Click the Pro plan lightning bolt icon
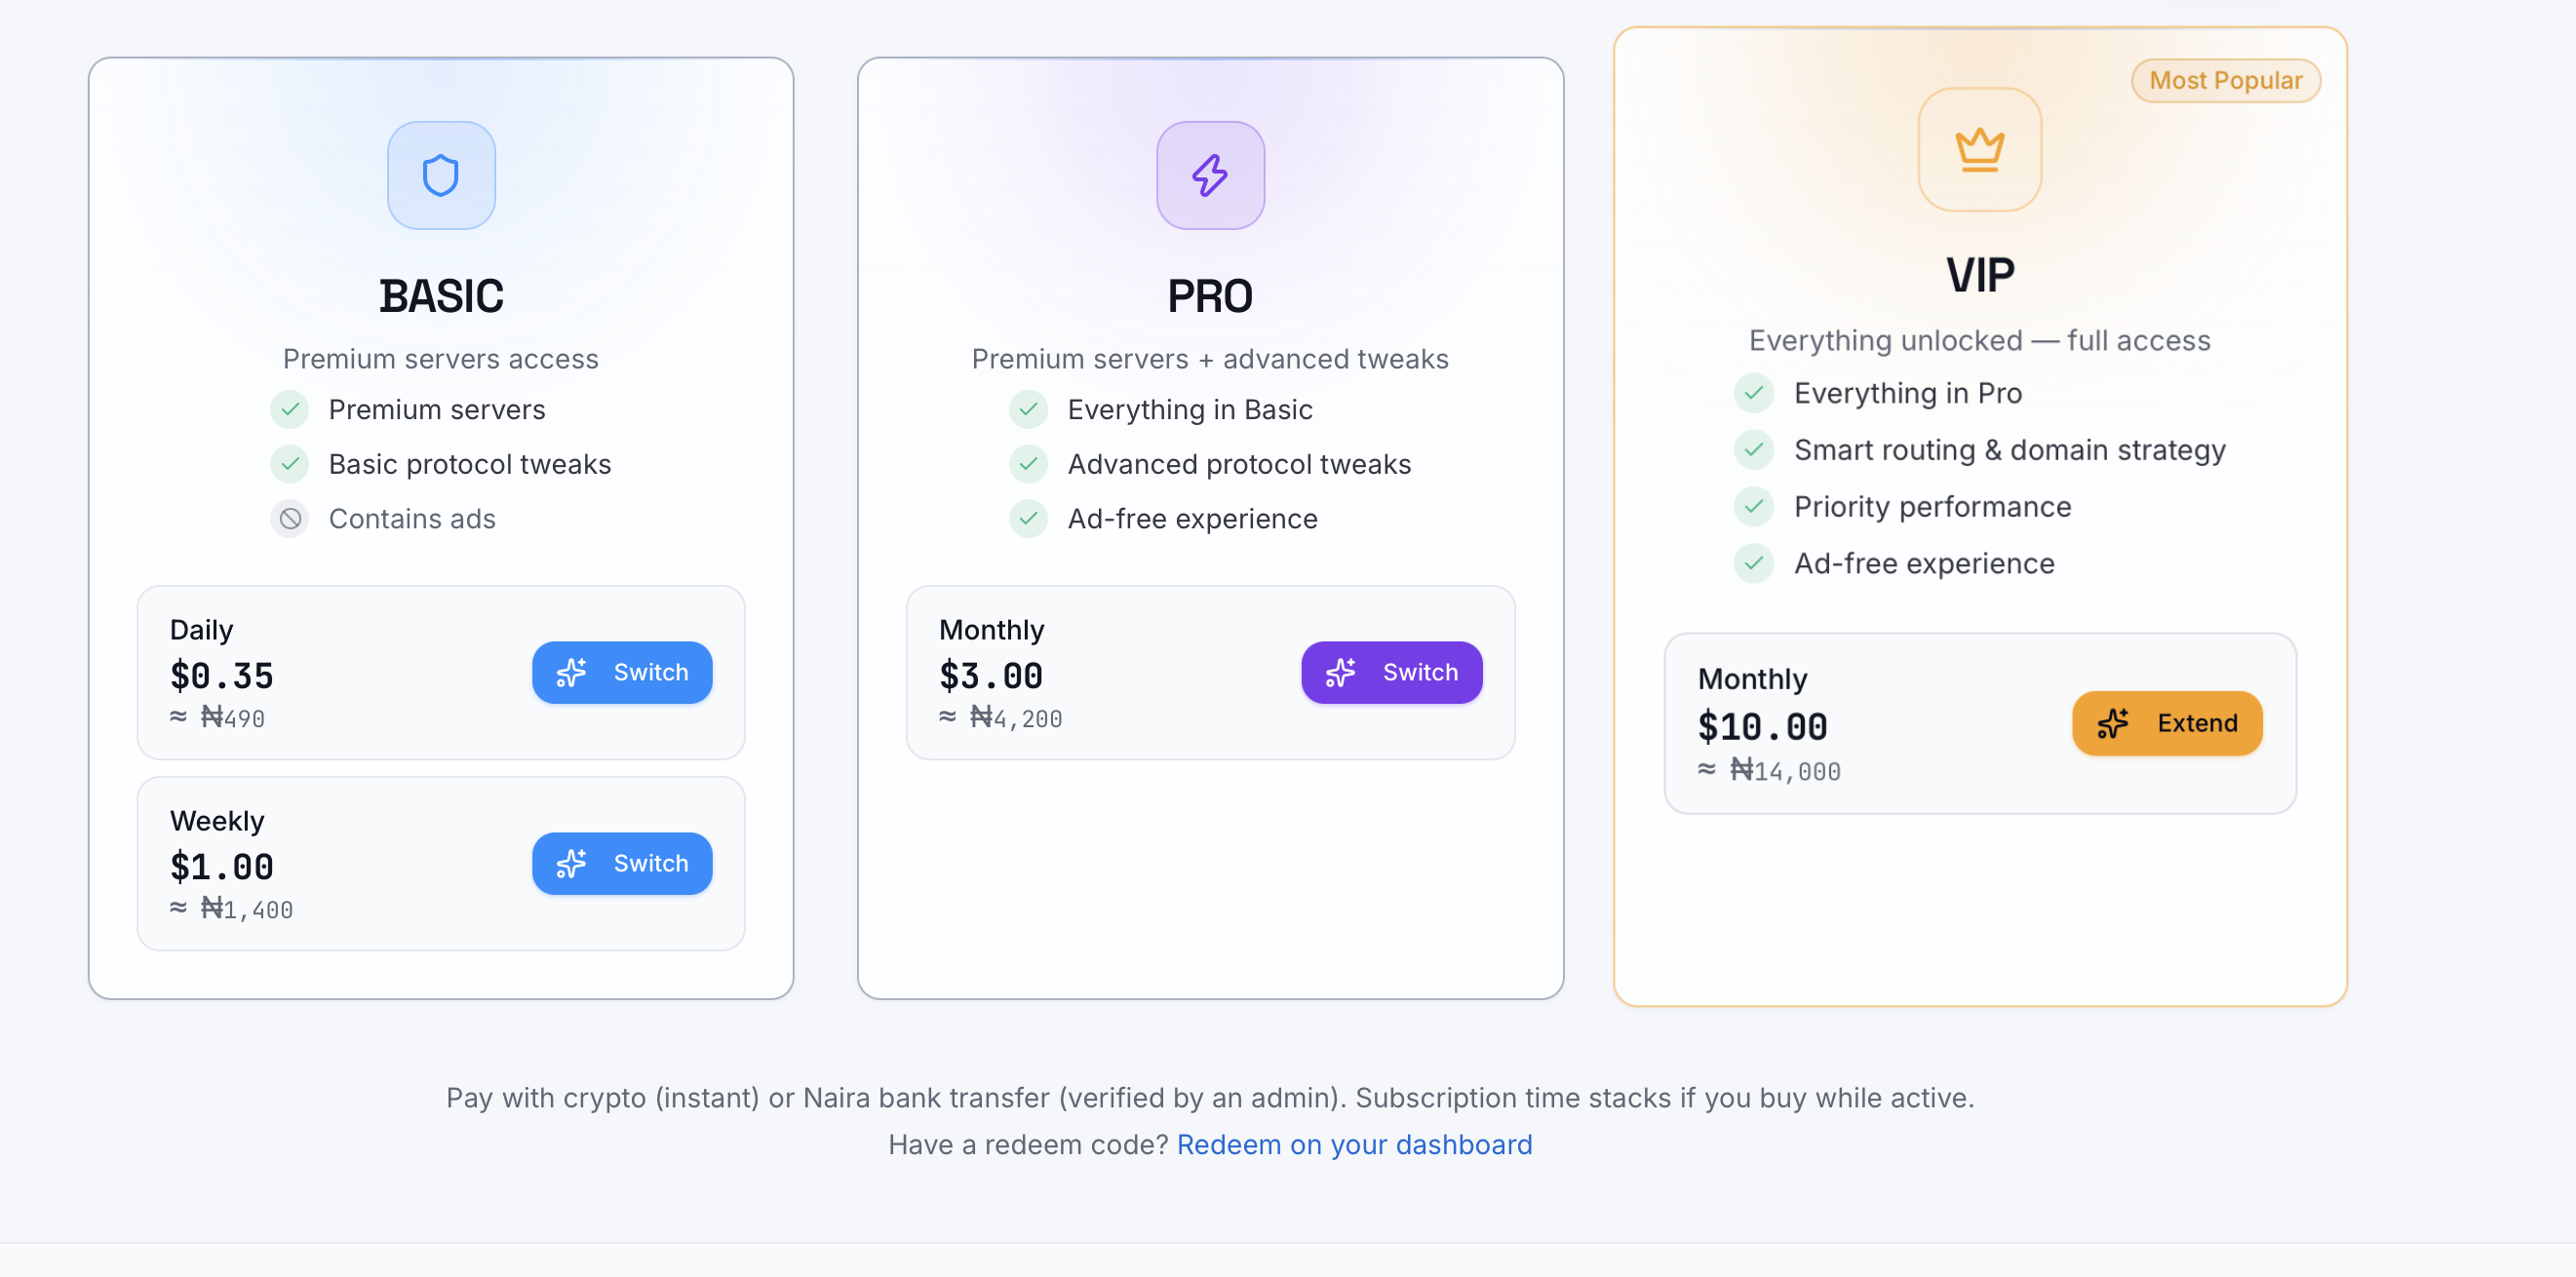This screenshot has height=1277, width=2576. tap(1210, 175)
